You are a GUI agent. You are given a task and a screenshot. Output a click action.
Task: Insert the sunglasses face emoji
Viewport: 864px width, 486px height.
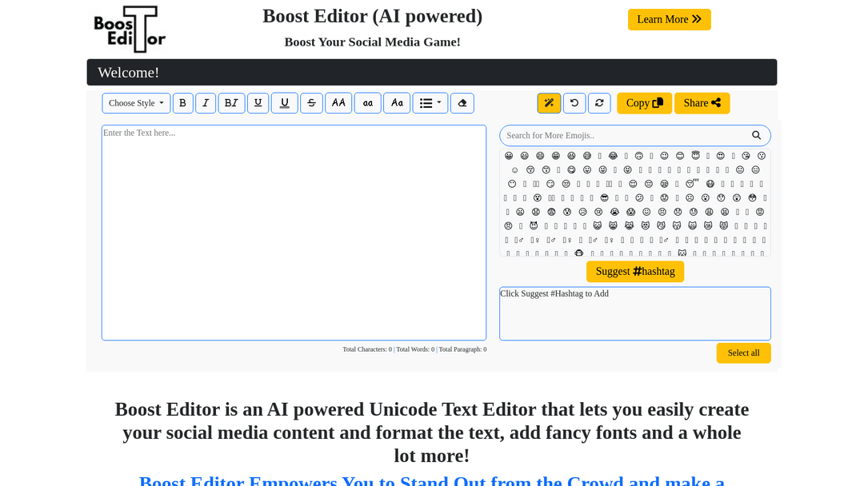pyautogui.click(x=605, y=197)
